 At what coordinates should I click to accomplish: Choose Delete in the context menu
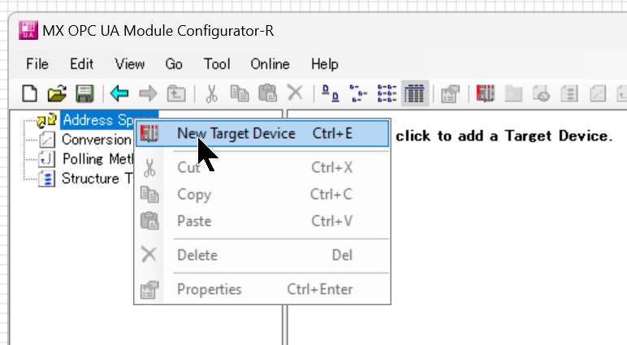262,255
